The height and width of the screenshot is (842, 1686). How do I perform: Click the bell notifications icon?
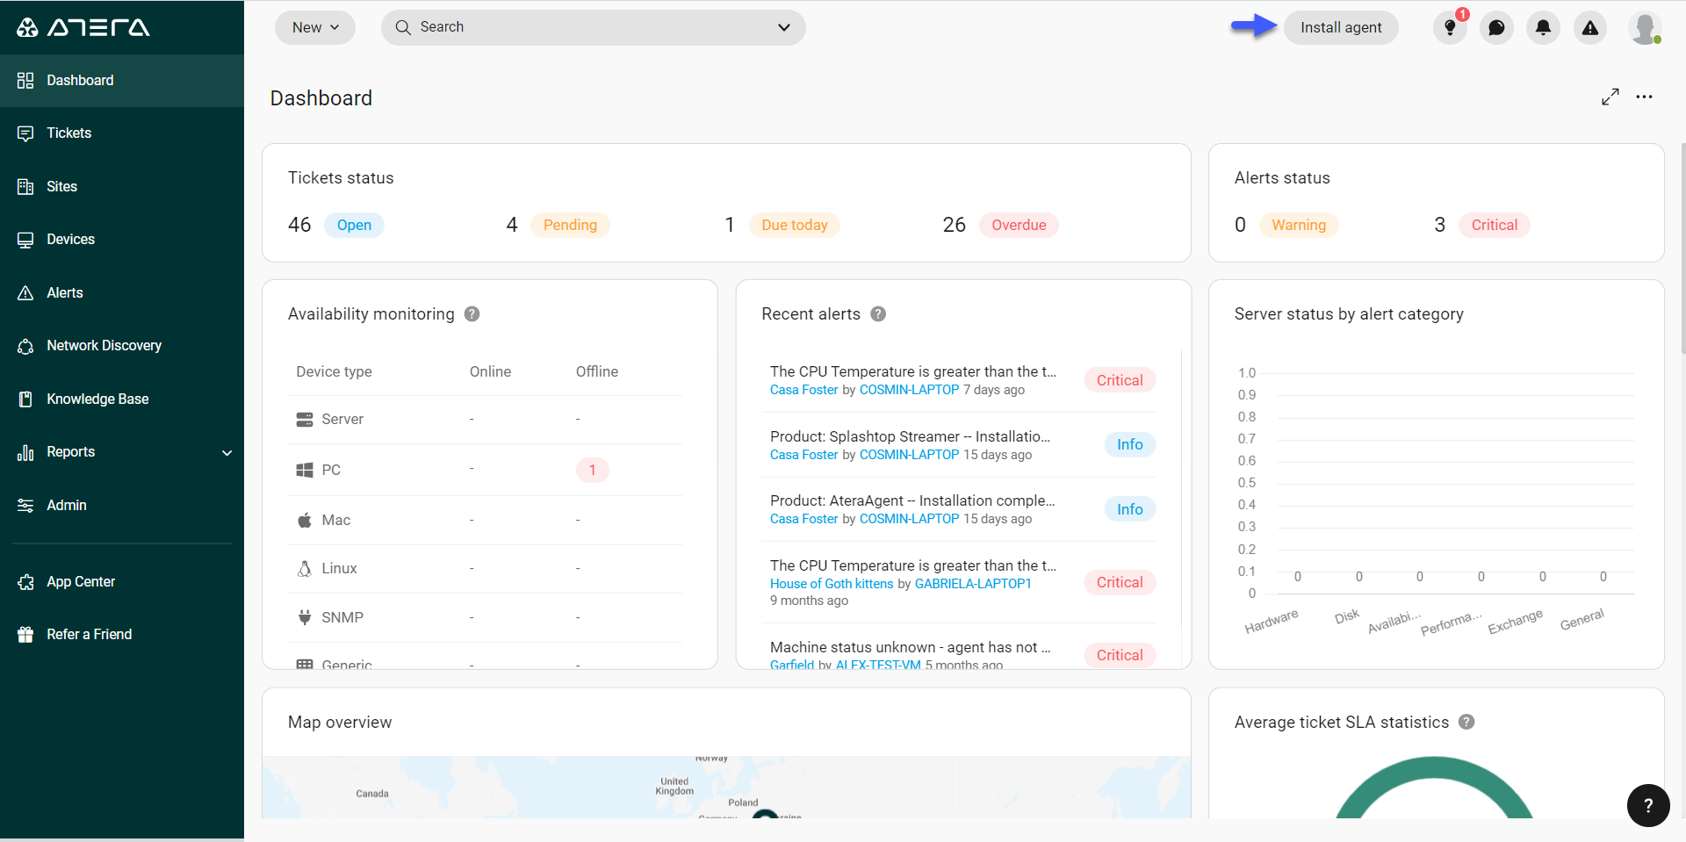1543,28
